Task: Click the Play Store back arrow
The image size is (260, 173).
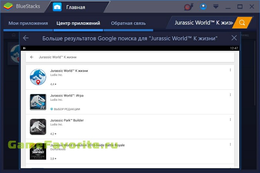Action: click(x=32, y=57)
